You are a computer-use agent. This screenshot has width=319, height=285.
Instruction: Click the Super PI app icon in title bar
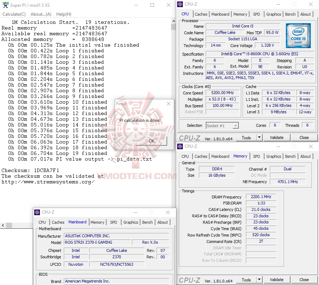5,5
